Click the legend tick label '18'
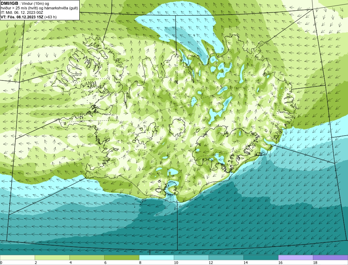 [x=315, y=263]
